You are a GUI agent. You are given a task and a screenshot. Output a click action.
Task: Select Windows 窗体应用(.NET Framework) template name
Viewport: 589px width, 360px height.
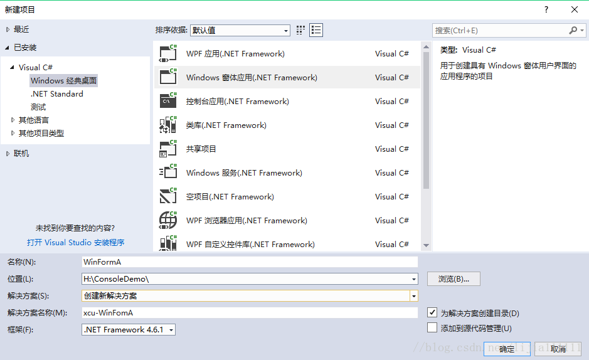(252, 77)
